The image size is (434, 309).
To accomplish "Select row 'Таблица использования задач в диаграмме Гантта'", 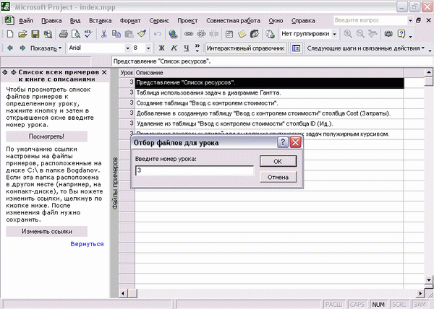I will (269, 93).
